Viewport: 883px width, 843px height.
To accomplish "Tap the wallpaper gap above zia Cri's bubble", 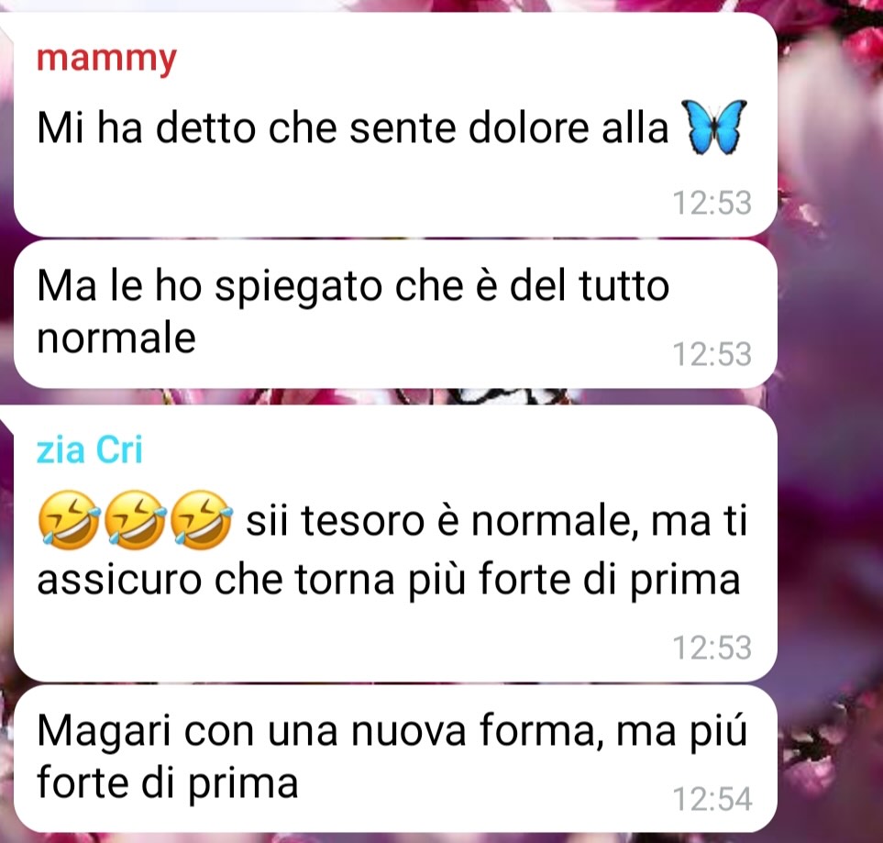I will (394, 396).
